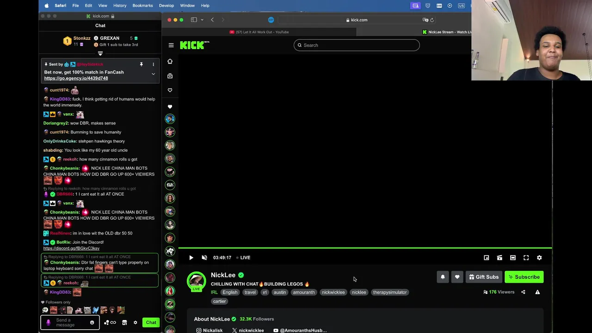Open the emoji picker in chat input

click(x=92, y=322)
